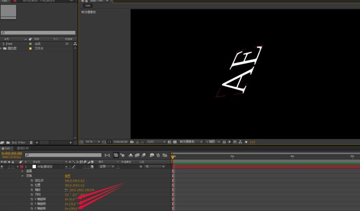The image size is (360, 211).
Task: Click the scale constrain proportions link icon
Action: [67, 190]
